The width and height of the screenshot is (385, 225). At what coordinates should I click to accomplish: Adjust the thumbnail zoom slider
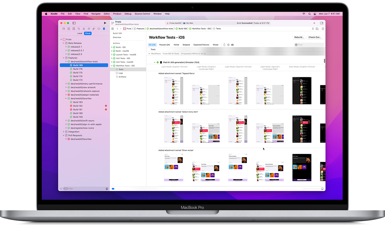(310, 189)
